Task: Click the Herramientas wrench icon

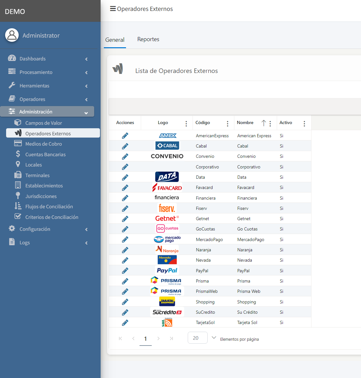Action: tap(12, 85)
